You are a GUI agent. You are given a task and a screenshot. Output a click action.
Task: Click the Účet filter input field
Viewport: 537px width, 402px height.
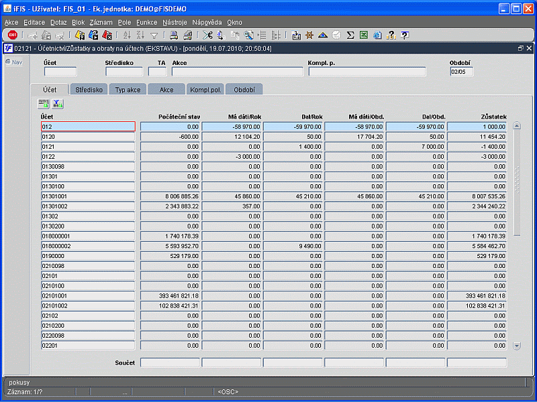coord(60,72)
